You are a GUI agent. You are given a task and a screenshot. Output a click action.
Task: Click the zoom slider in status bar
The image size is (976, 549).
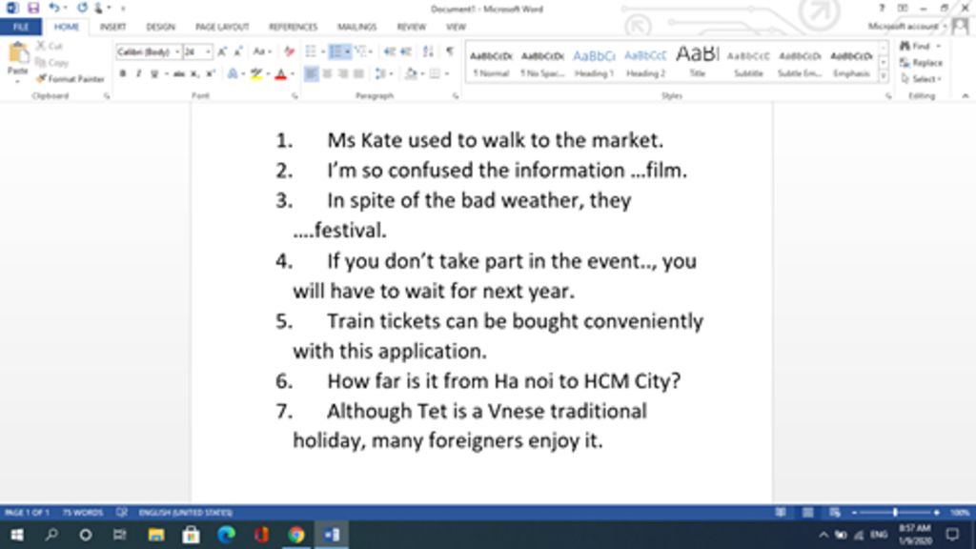coord(895,513)
